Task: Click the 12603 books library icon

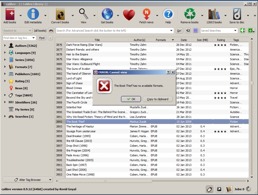Action: 214,14
